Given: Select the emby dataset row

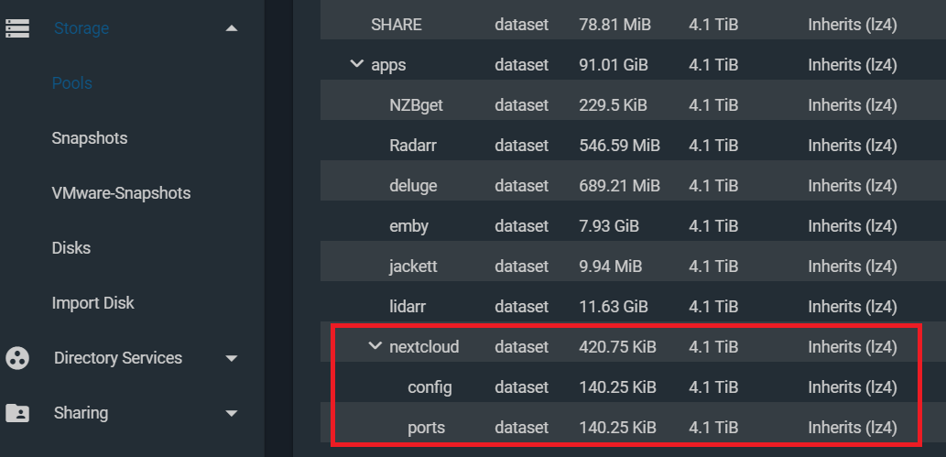Looking at the screenshot, I should 633,226.
